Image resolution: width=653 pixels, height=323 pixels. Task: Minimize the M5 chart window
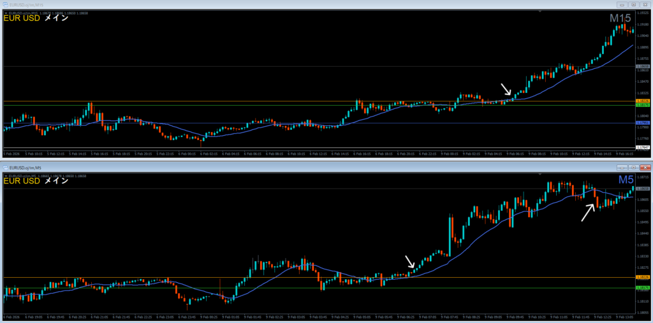[620, 167]
